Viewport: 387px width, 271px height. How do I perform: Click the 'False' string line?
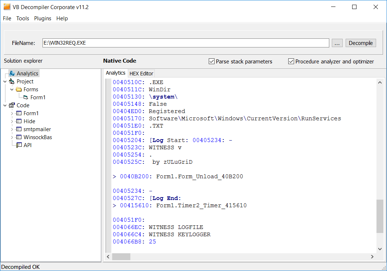158,104
